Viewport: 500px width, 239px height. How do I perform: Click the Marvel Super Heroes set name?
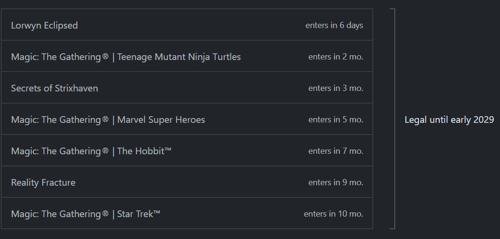(x=161, y=119)
